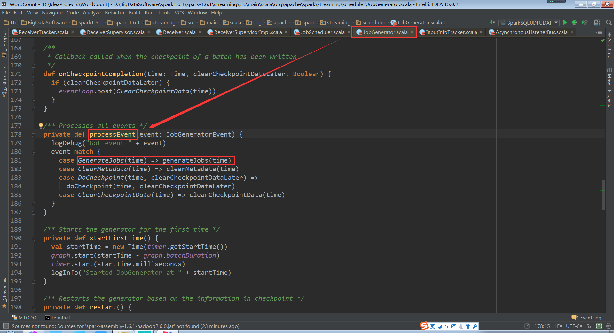Open the Sogou soft keyboard icon
Image resolution: width=614 pixels, height=333 pixels.
tap(454, 326)
